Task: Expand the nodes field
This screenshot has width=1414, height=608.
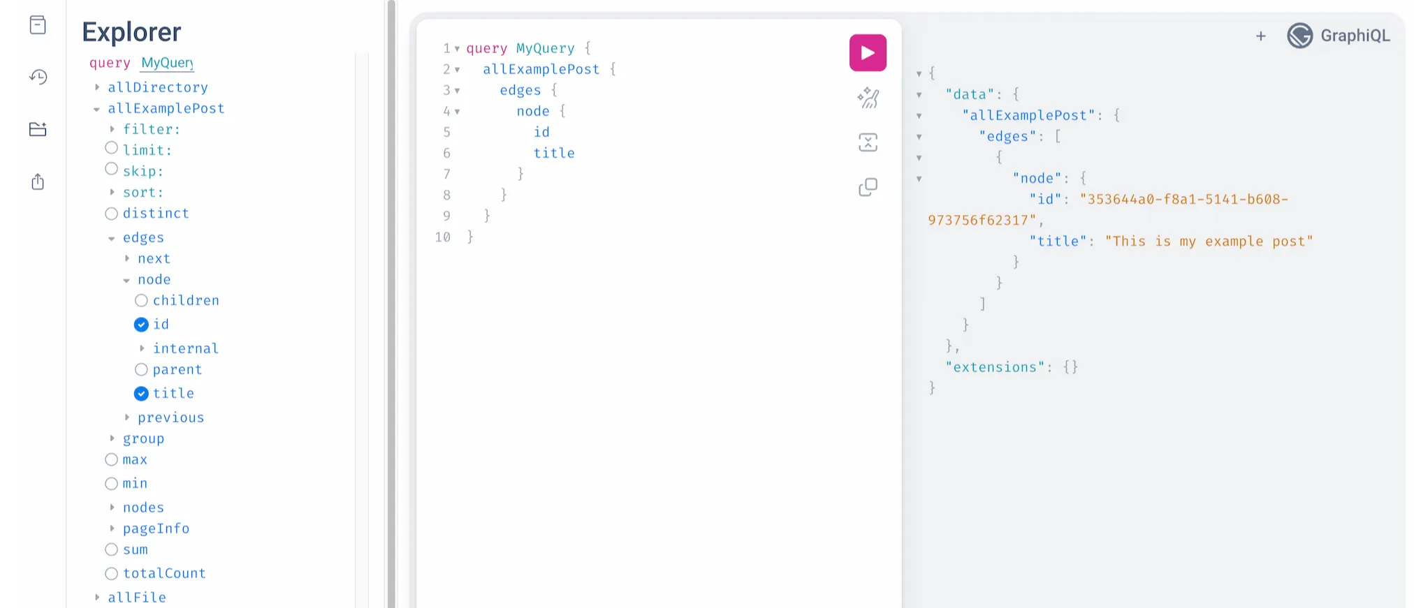Action: 112,507
